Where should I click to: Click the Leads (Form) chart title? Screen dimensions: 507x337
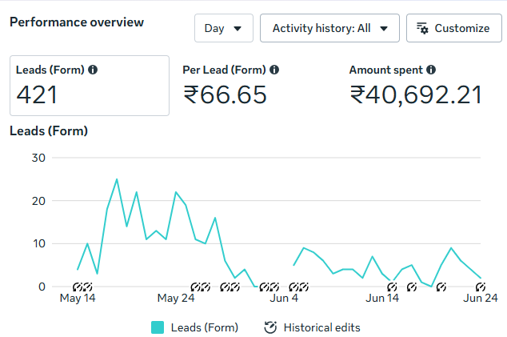tap(49, 131)
